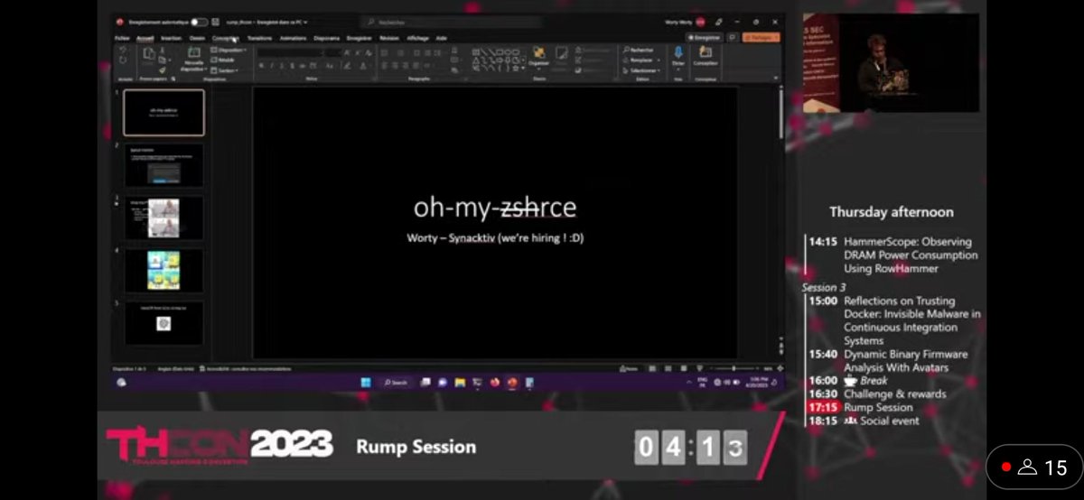Click the Remplacer button
This screenshot has width=1084, height=500.
[640, 60]
